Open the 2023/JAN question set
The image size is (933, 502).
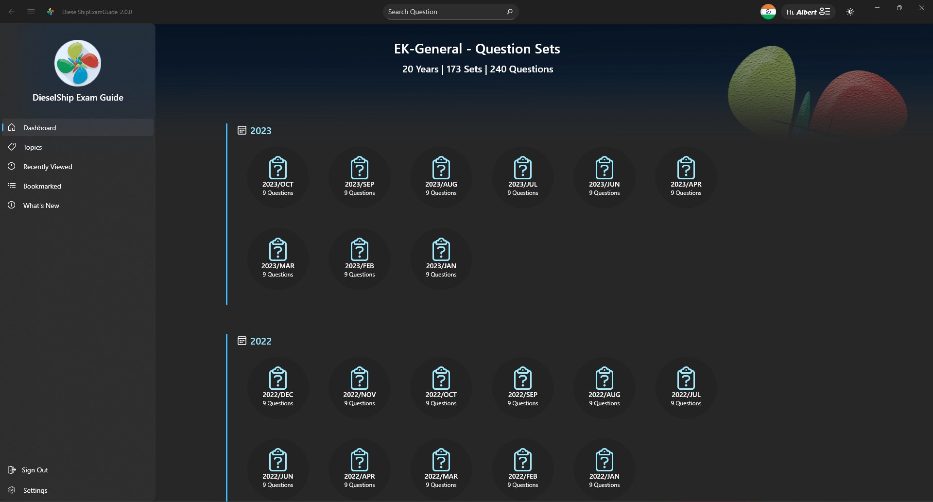[x=441, y=259]
